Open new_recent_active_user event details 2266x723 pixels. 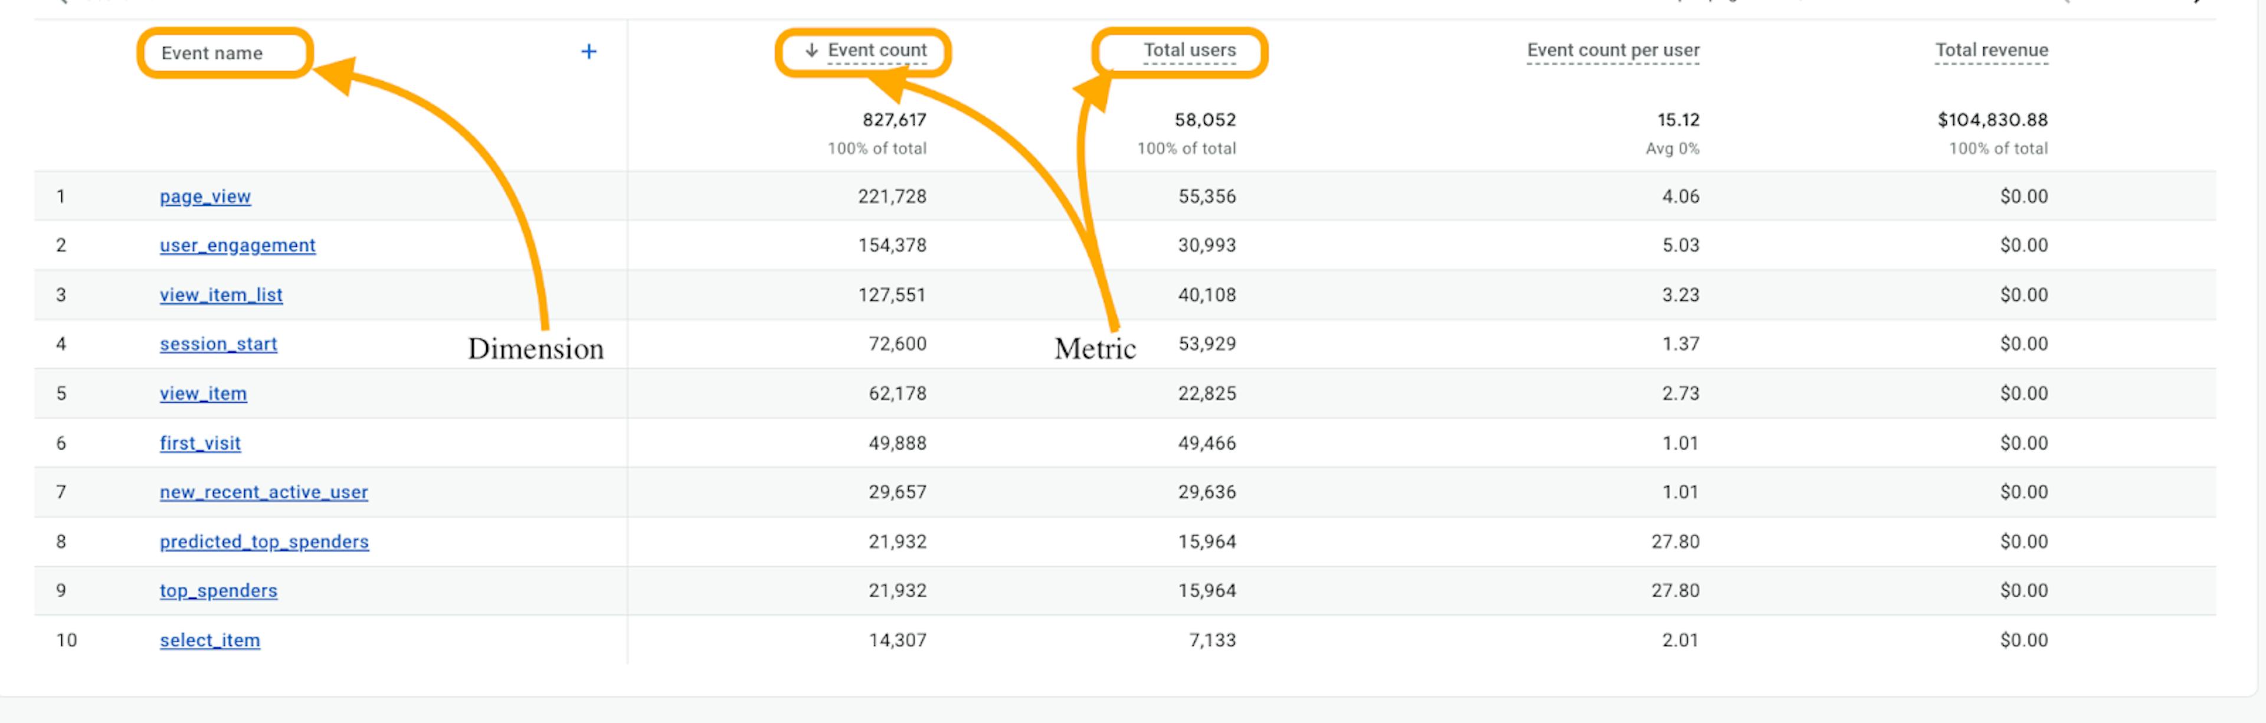(x=264, y=492)
